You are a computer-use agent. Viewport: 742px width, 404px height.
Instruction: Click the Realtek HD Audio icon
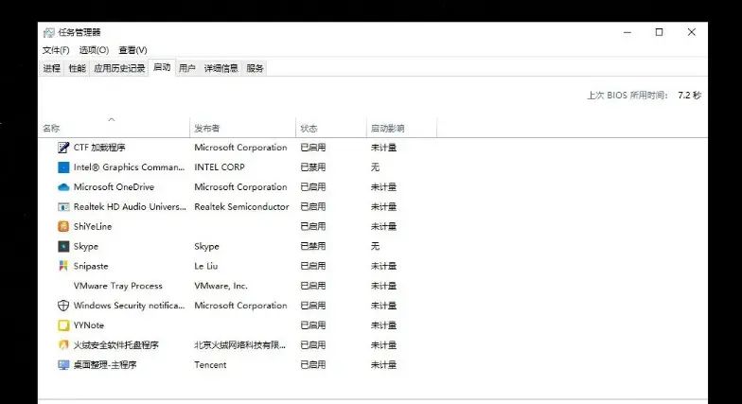click(x=62, y=207)
